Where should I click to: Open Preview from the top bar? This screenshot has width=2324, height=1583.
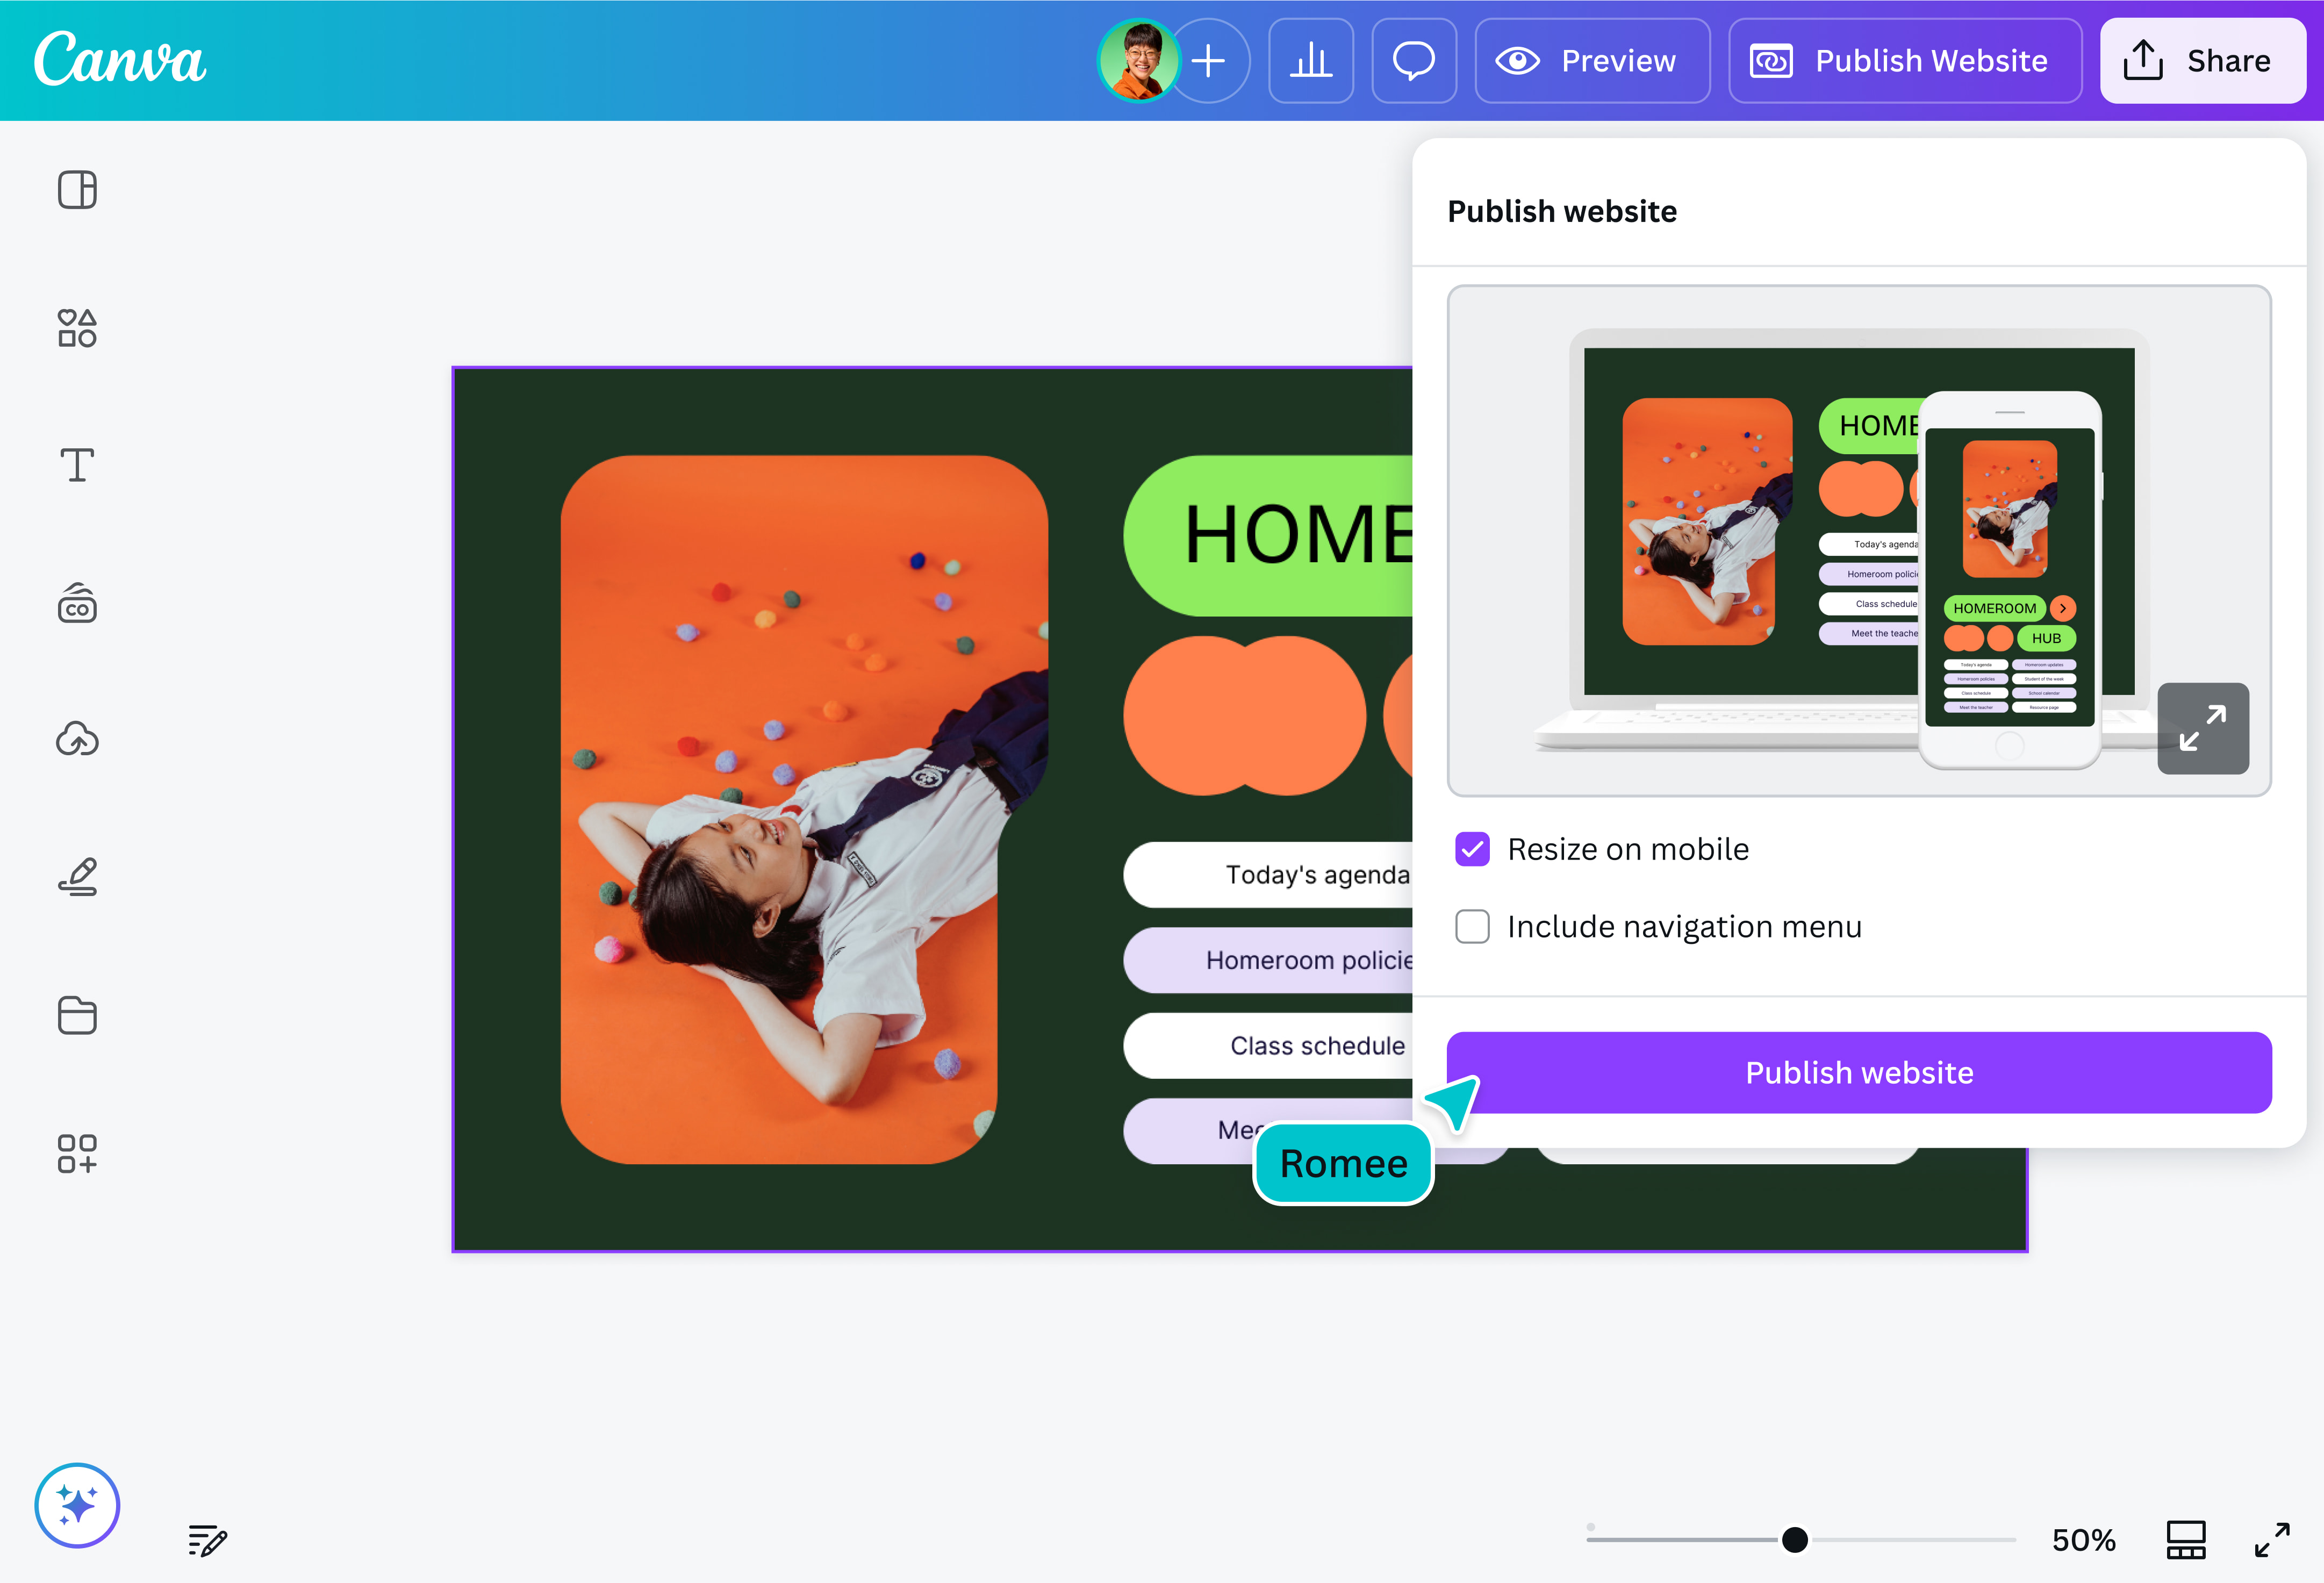pyautogui.click(x=1591, y=61)
